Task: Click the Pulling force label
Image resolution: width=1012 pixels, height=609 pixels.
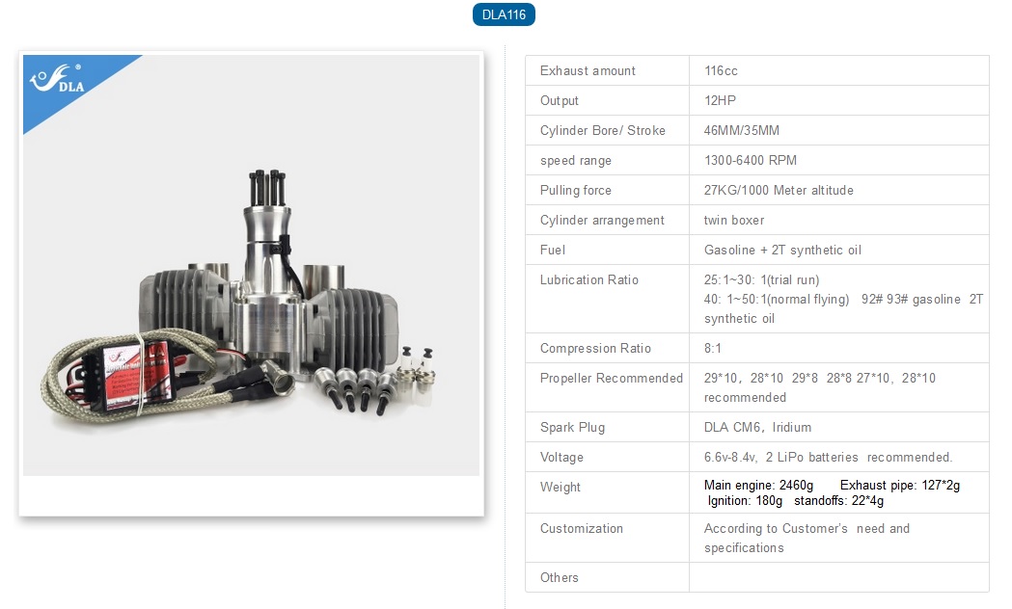Action: [x=575, y=191]
